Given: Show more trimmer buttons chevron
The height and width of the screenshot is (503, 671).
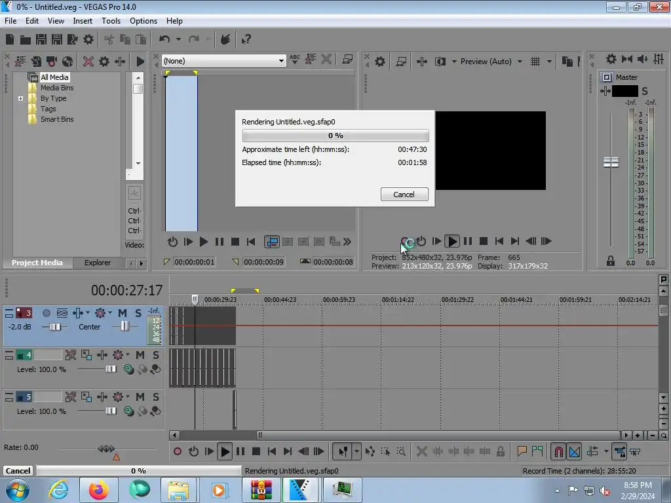Looking at the screenshot, I should 347,242.
